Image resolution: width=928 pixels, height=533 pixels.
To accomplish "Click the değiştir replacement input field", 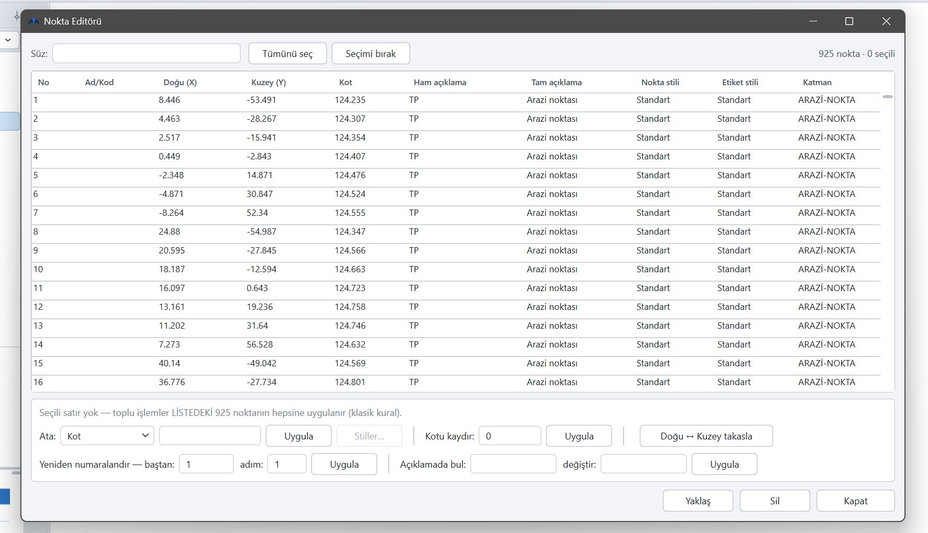I will [x=643, y=464].
